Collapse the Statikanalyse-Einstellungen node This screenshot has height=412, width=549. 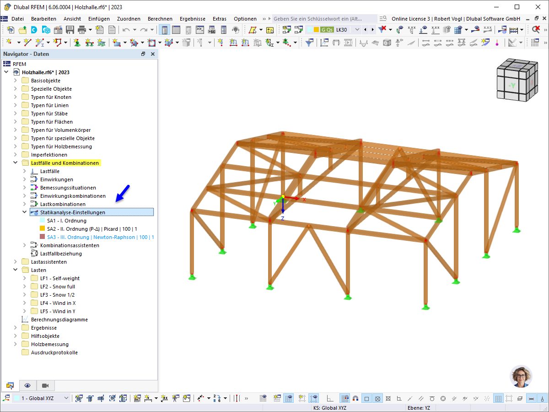coord(25,212)
